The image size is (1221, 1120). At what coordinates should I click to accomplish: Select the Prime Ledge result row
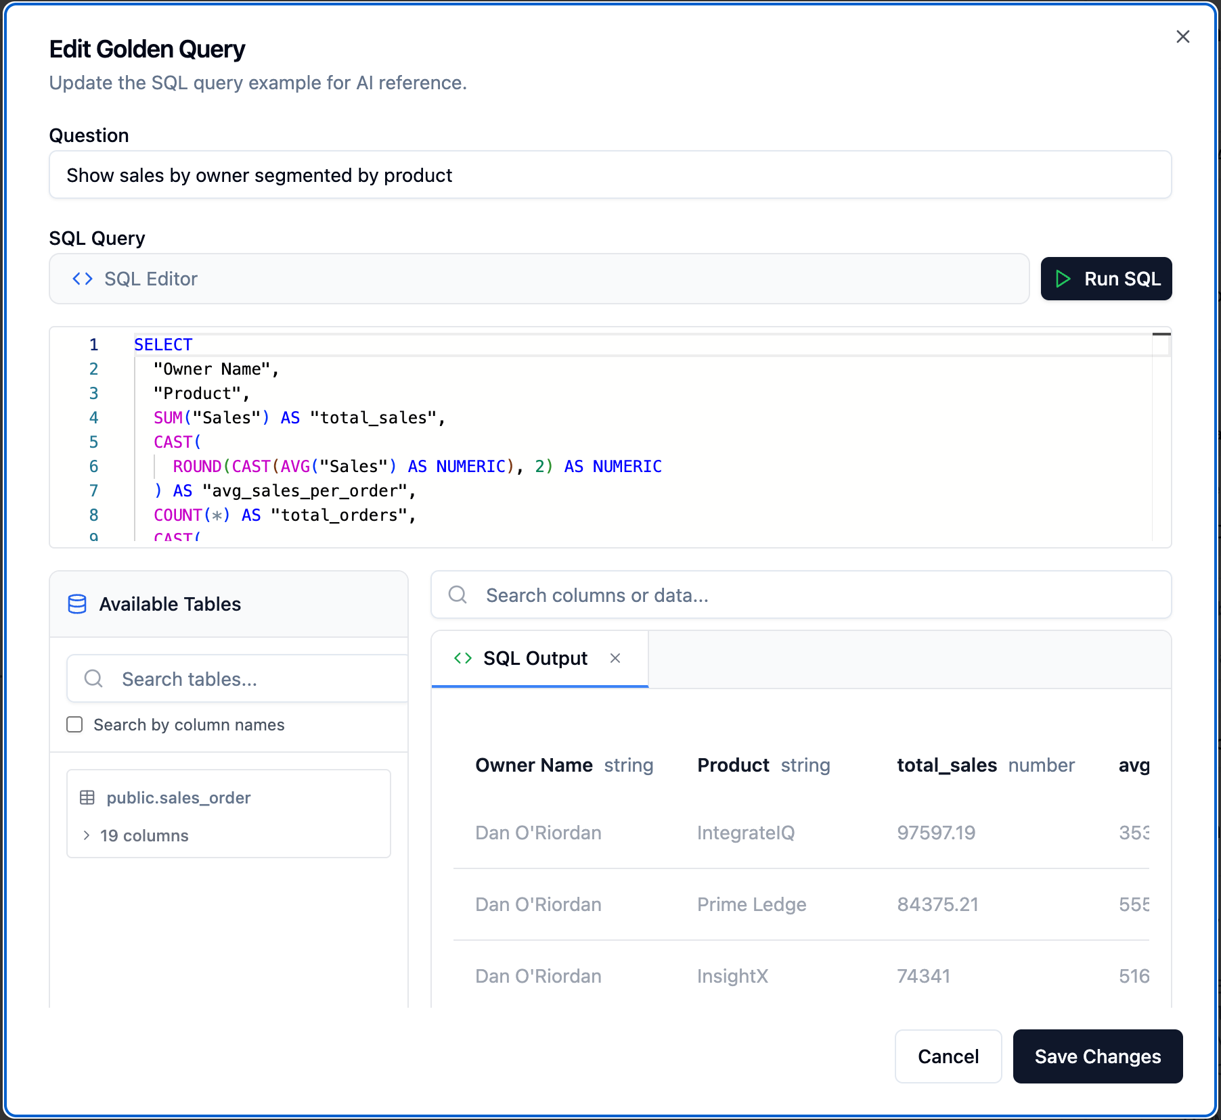[x=745, y=904]
